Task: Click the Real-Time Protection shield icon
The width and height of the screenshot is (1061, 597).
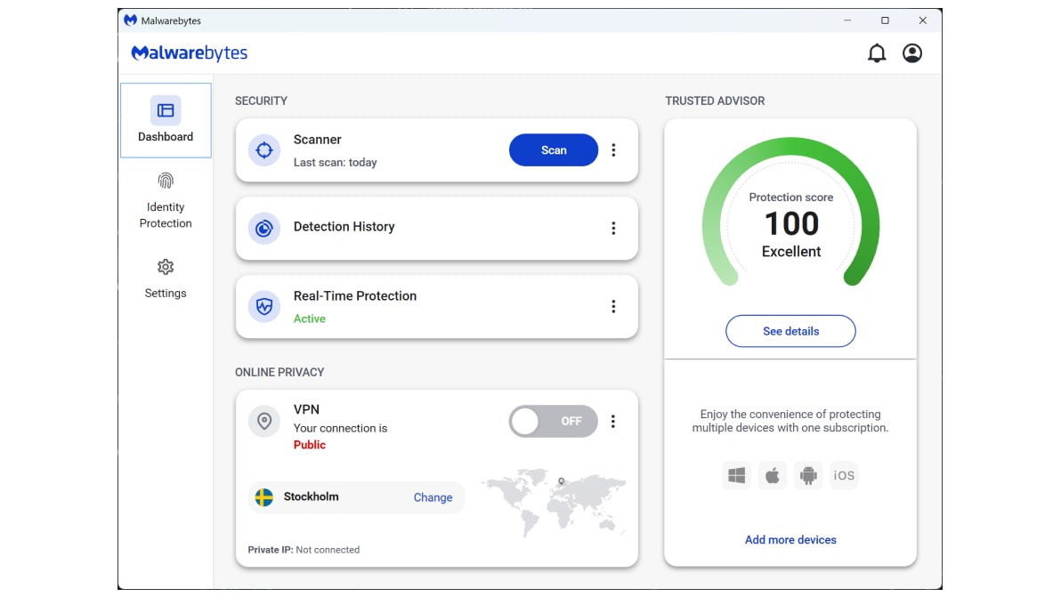Action: click(263, 306)
